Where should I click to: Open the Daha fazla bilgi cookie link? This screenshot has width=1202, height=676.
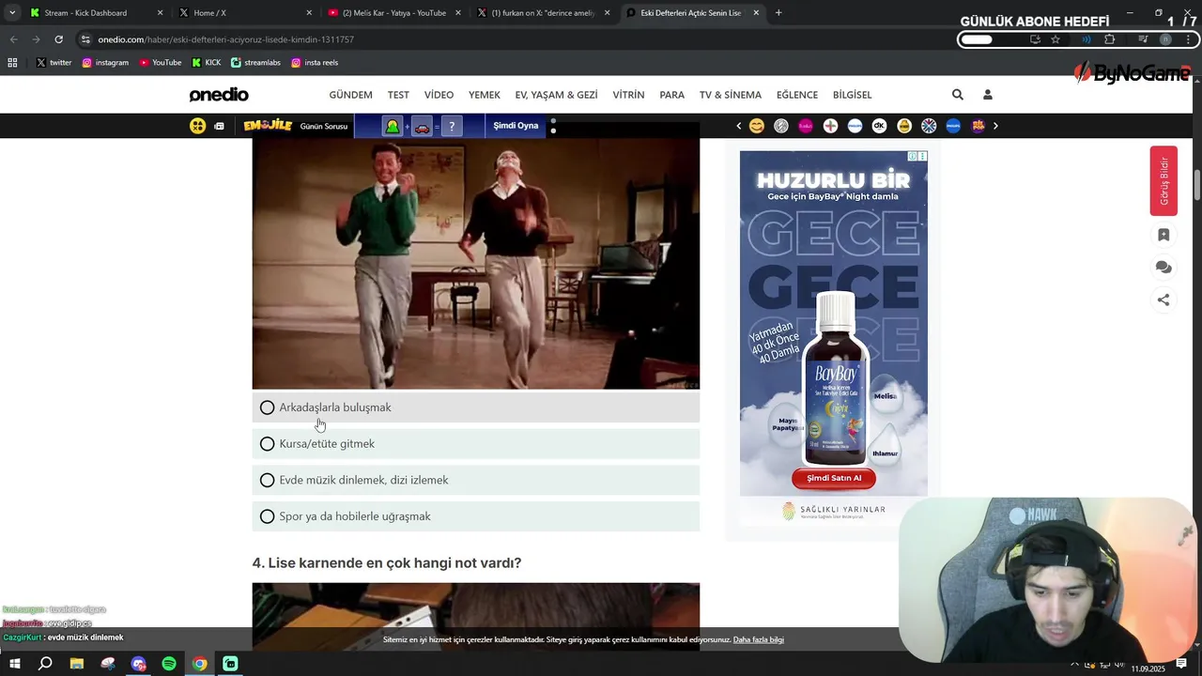759,639
